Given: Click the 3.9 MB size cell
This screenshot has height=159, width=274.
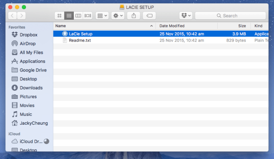Looking at the screenshot, I should pos(239,34).
